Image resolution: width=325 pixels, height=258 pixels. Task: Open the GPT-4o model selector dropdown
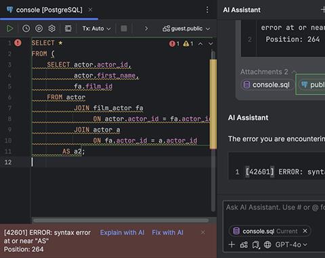[291, 244]
